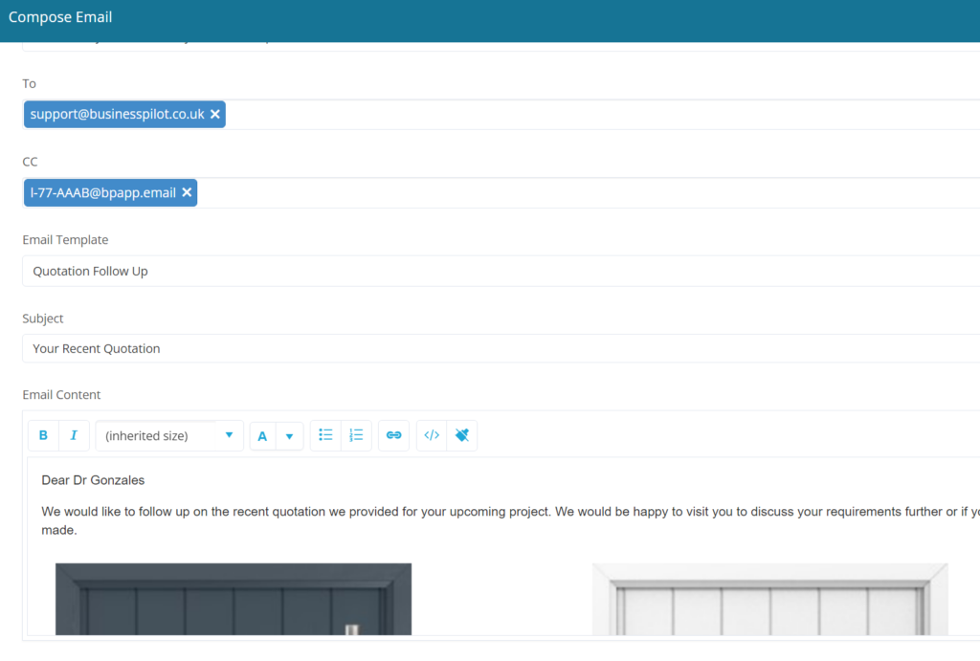Clear formatting with the clean format icon

462,435
